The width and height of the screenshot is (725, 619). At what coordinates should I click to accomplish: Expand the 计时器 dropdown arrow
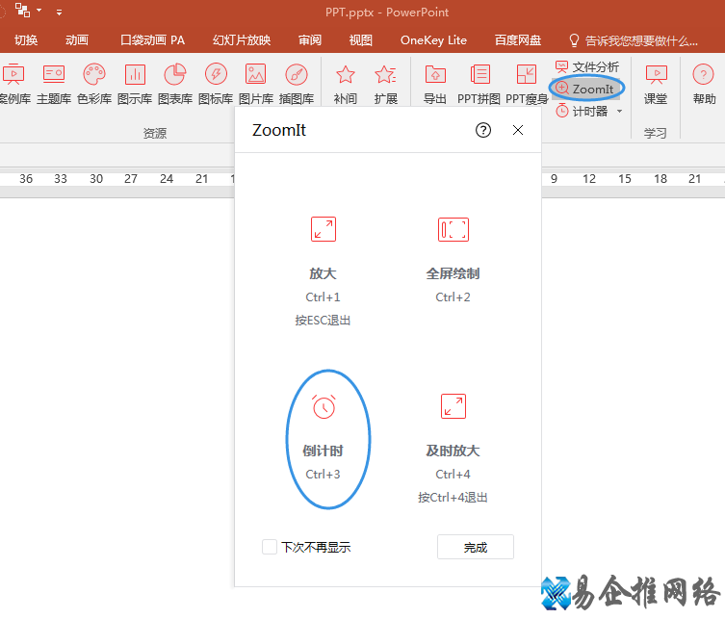619,111
